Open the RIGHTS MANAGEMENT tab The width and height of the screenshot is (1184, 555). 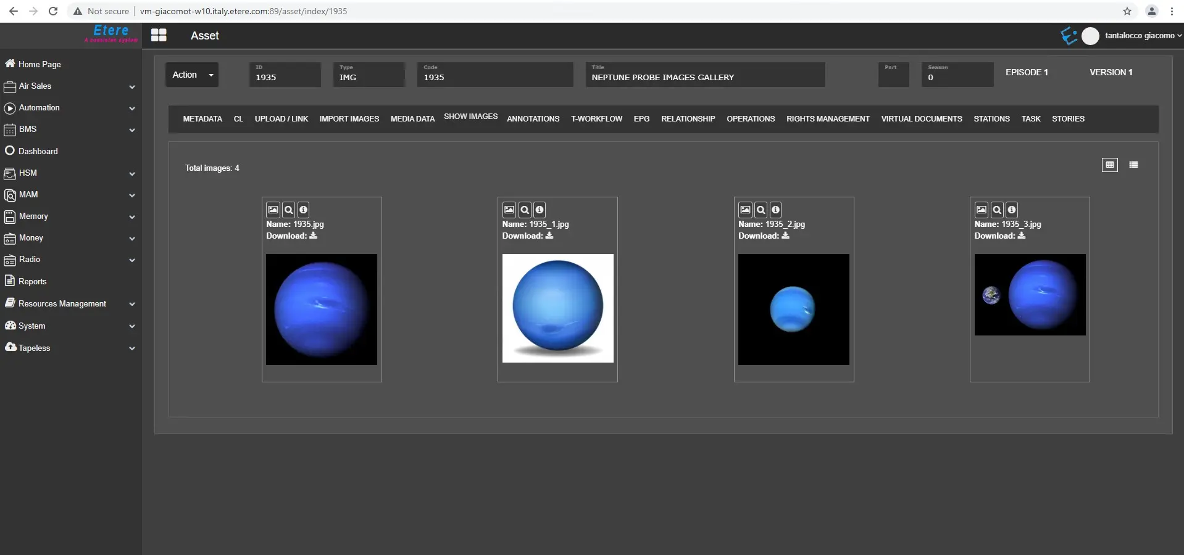click(x=827, y=119)
